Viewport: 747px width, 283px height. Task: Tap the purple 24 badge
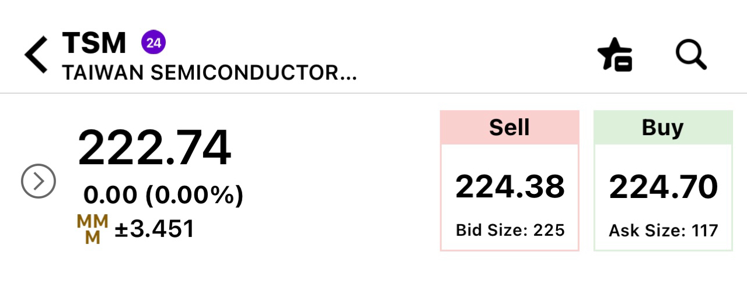click(153, 42)
